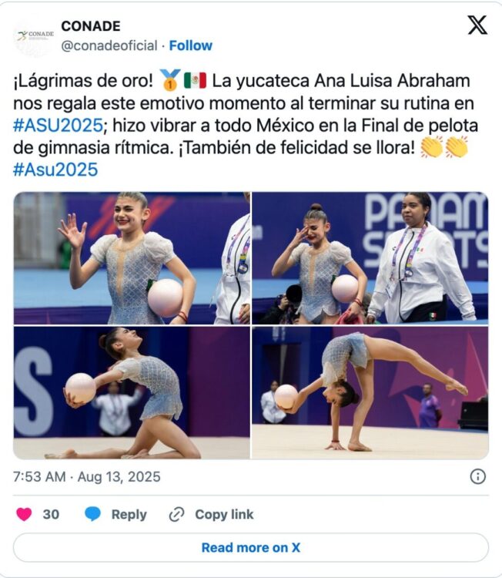
Task: Click the Copy link text label
Action: 224,514
